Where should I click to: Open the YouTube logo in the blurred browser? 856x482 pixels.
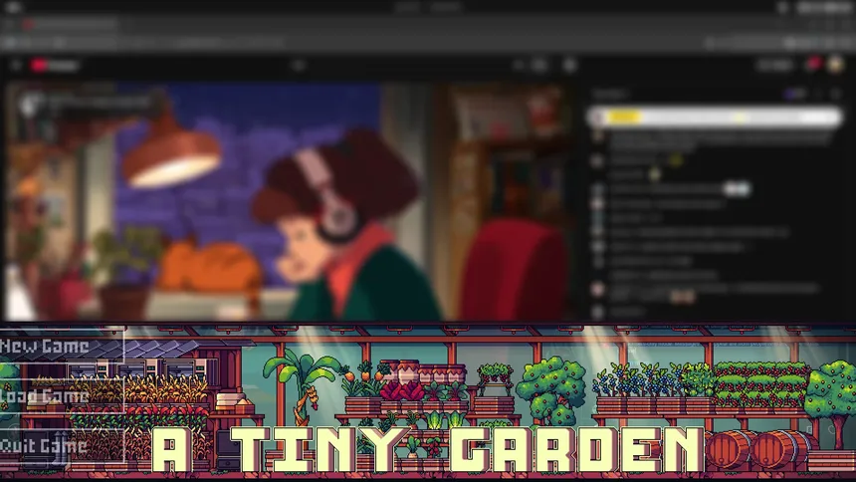coord(55,66)
